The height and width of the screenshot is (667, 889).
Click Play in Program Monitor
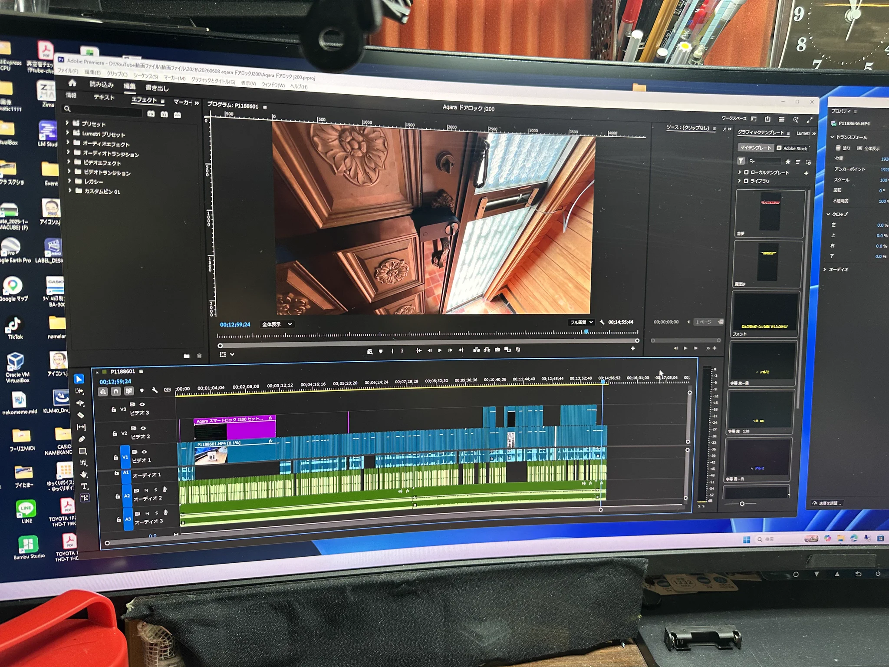(x=440, y=350)
